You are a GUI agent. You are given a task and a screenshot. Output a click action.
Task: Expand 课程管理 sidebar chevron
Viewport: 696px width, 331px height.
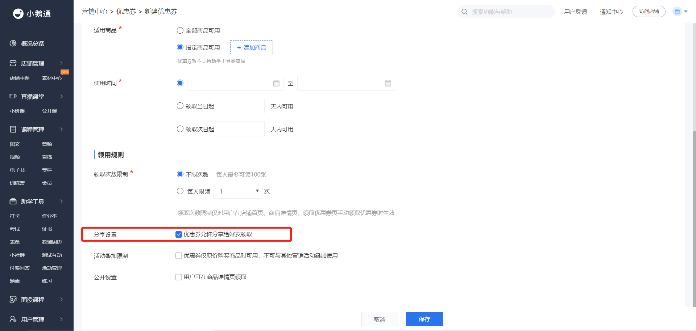click(62, 129)
